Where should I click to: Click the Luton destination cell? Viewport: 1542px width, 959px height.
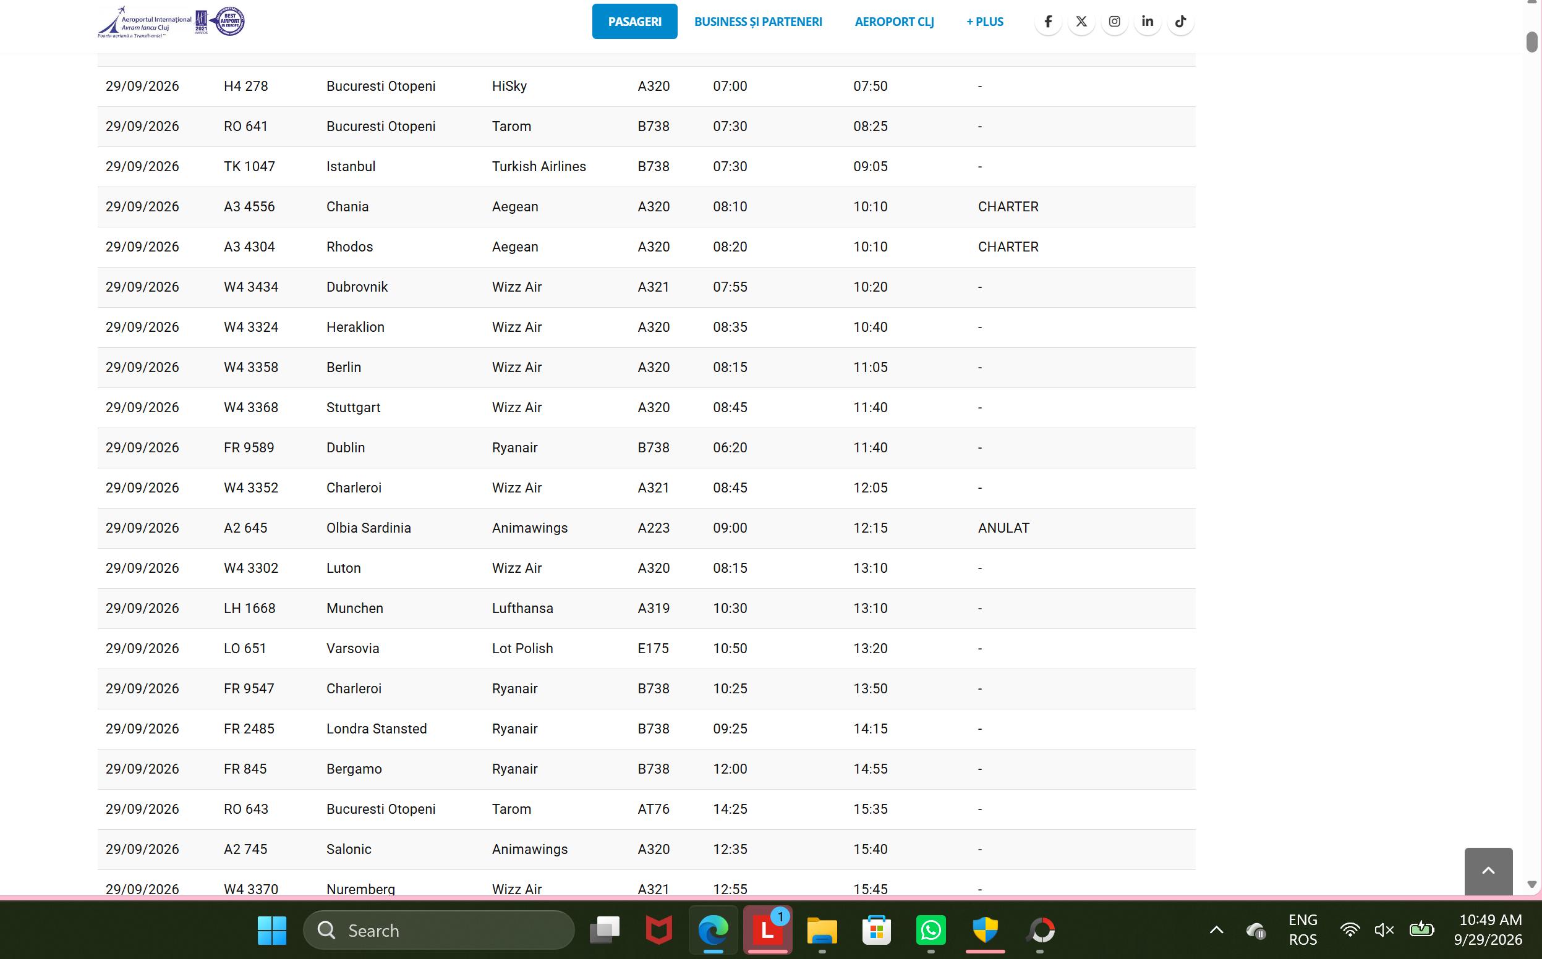pyautogui.click(x=344, y=568)
